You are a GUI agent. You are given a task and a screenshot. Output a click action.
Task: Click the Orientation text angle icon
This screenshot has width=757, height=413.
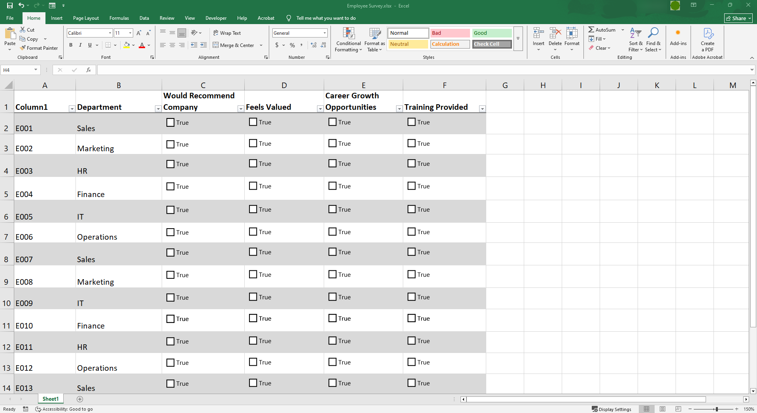point(194,33)
